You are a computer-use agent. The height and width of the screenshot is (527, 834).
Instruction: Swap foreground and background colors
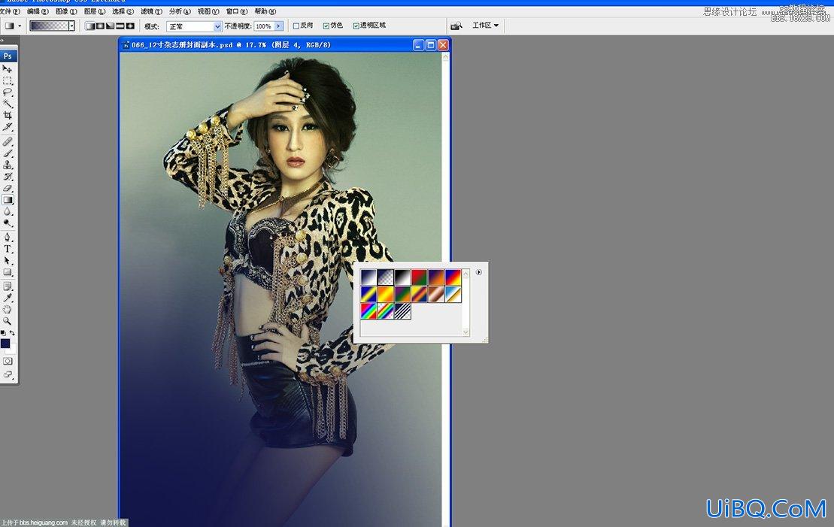coord(12,333)
